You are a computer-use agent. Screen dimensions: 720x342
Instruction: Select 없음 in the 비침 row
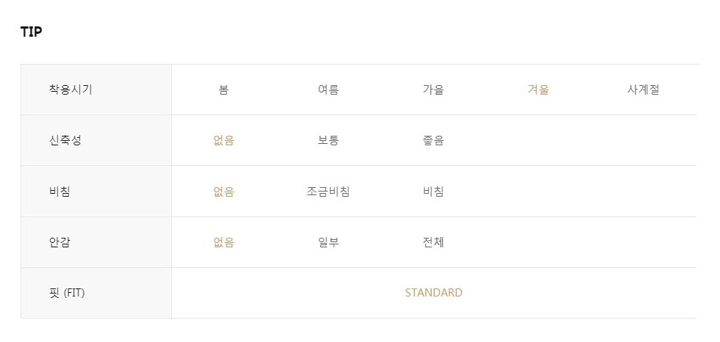[223, 192]
